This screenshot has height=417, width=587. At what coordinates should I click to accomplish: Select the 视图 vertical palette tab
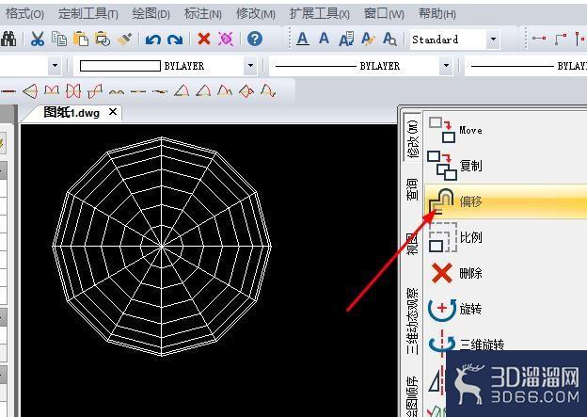click(413, 244)
